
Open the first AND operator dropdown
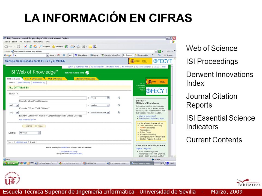click(17, 105)
